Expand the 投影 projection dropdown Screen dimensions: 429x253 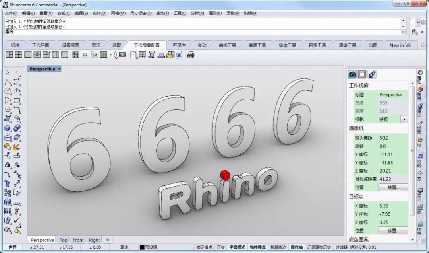pos(404,119)
